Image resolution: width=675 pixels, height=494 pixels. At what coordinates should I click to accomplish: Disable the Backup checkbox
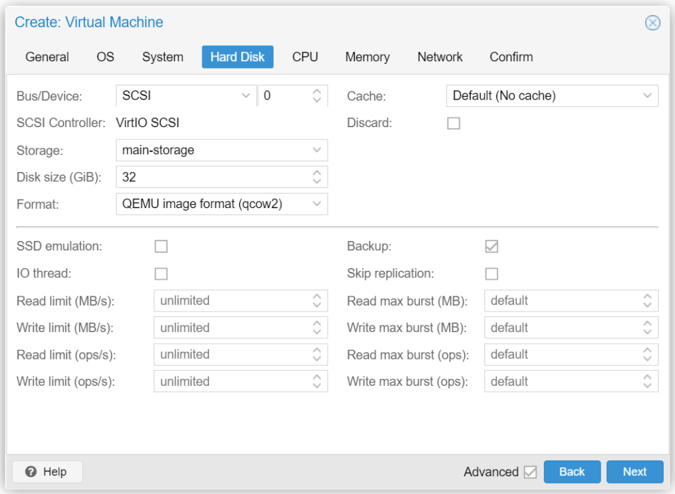491,246
